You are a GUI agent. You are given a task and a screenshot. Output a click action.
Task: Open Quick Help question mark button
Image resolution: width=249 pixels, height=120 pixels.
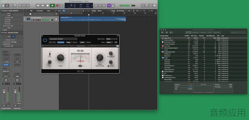point(11,5)
